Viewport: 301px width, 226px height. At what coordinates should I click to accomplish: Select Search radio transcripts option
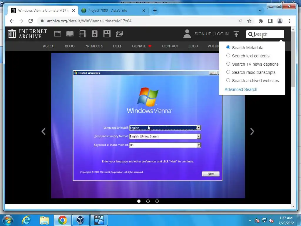click(x=228, y=72)
